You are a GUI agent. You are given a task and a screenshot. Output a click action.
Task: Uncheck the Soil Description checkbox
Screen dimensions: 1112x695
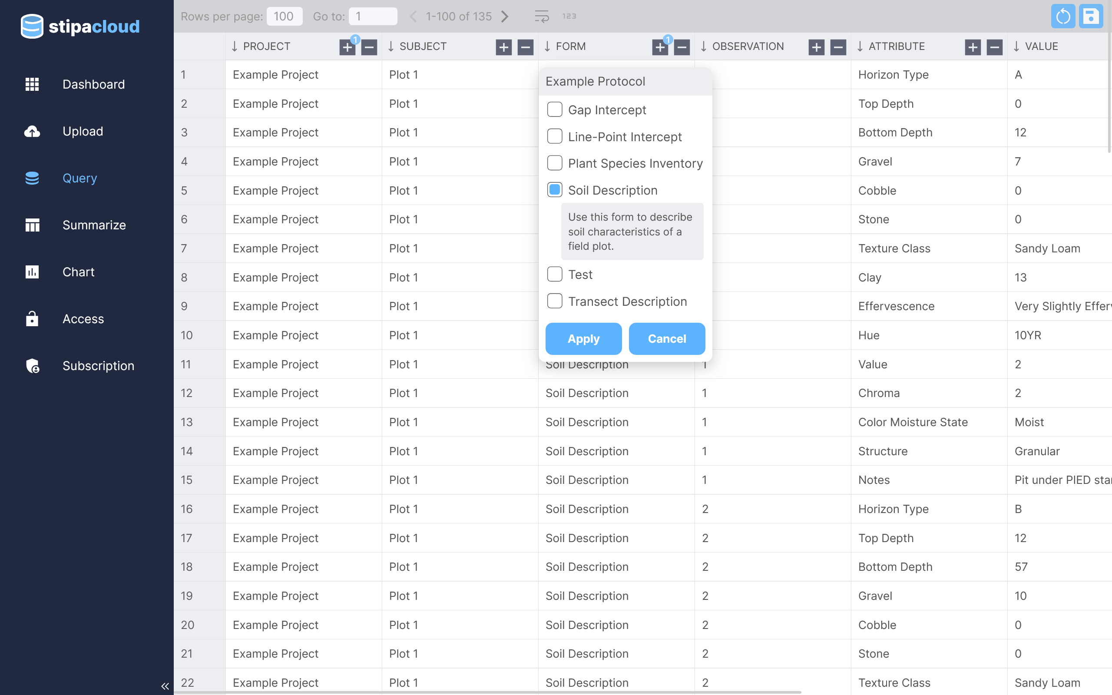(555, 190)
